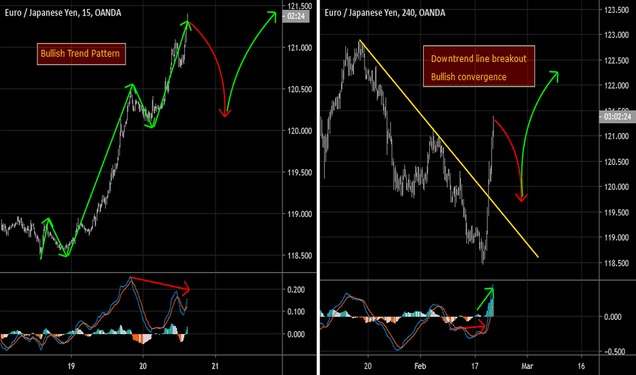Image resolution: width=636 pixels, height=375 pixels.
Task: Click the 240 chart title 'Euro / Japanese Yen, 240, OANDA'
Action: pyautogui.click(x=385, y=13)
